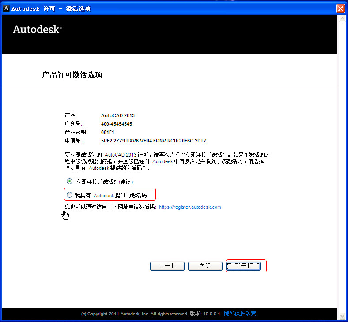Image resolution: width=348 pixels, height=322 pixels.
Task: Close the Autodesk 许可 window
Action: (x=340, y=9)
